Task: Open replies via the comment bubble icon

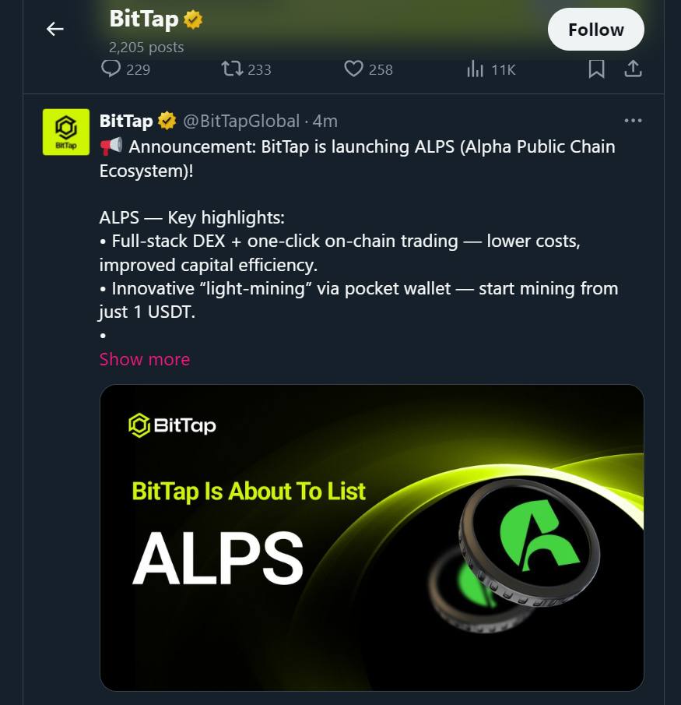Action: click(111, 69)
